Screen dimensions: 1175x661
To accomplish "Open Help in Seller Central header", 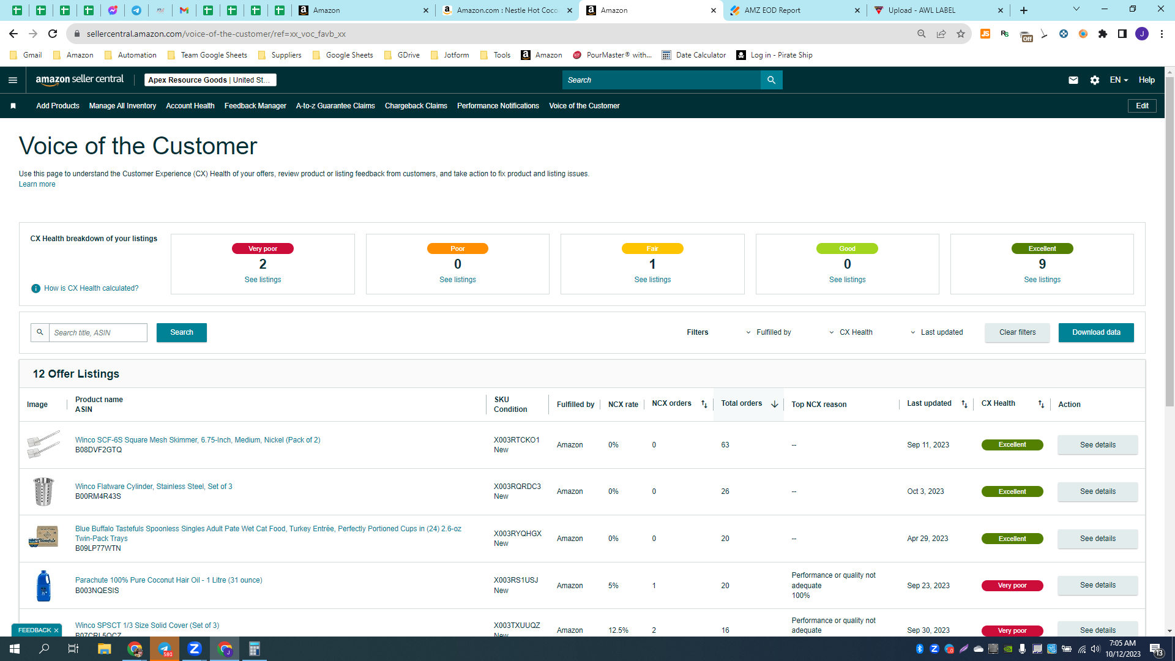I will point(1147,80).
